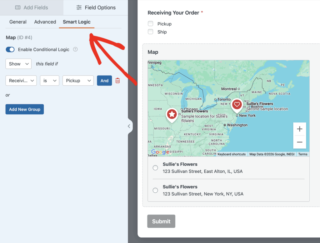Image resolution: width=320 pixels, height=243 pixels.
Task: Collapse the sidebar panel with arrow handle
Action: pyautogui.click(x=129, y=126)
